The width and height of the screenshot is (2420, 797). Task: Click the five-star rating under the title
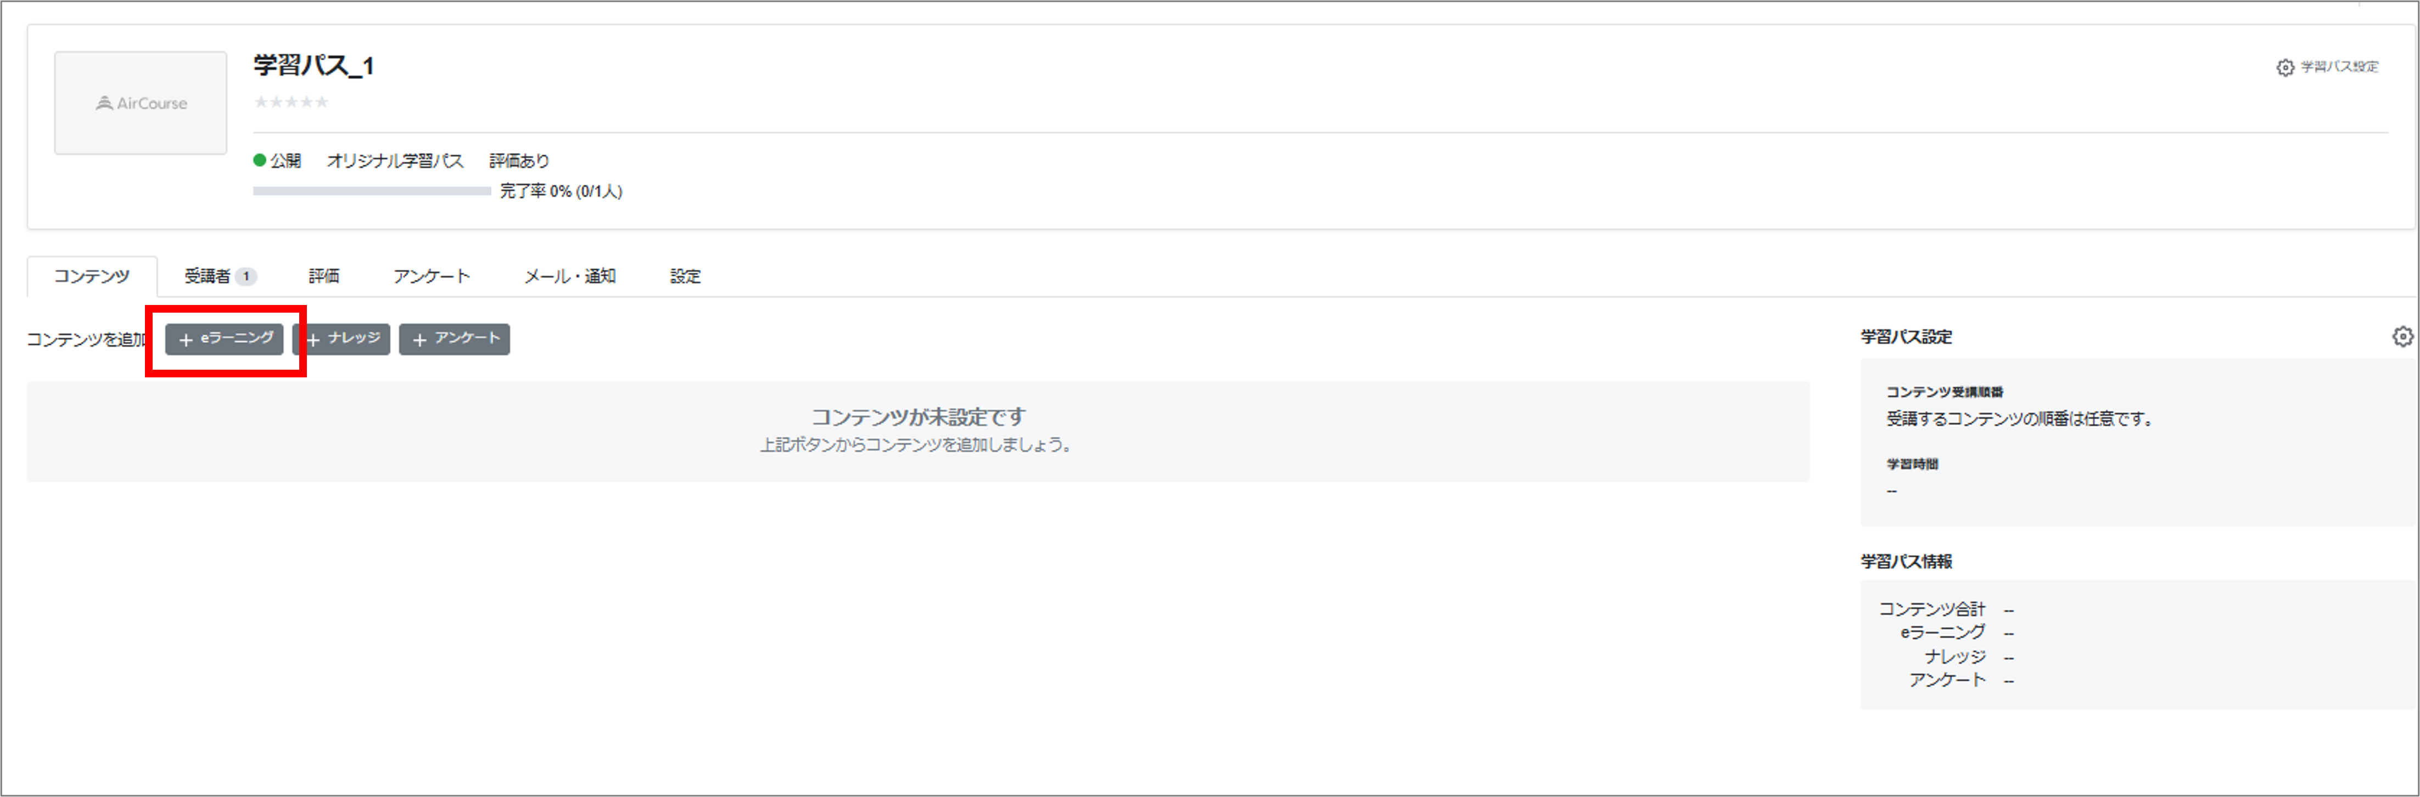click(x=291, y=103)
